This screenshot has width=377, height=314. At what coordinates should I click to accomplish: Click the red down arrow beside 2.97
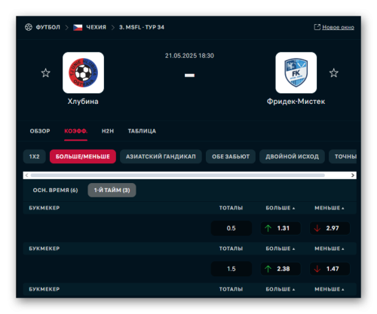click(317, 228)
